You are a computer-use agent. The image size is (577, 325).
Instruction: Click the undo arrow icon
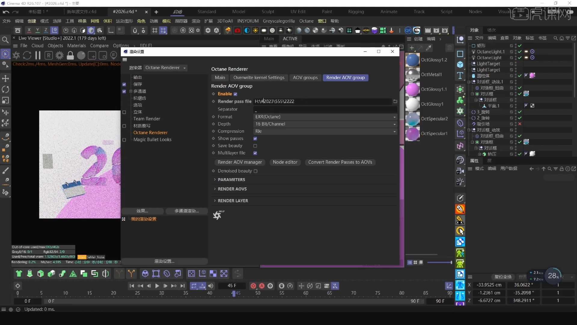(6, 12)
